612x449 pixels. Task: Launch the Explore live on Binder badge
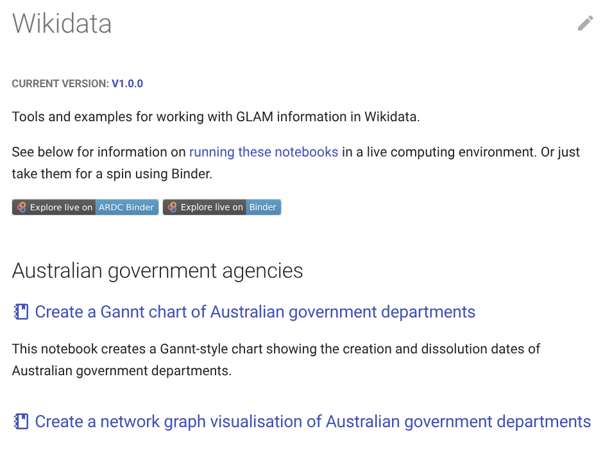222,207
